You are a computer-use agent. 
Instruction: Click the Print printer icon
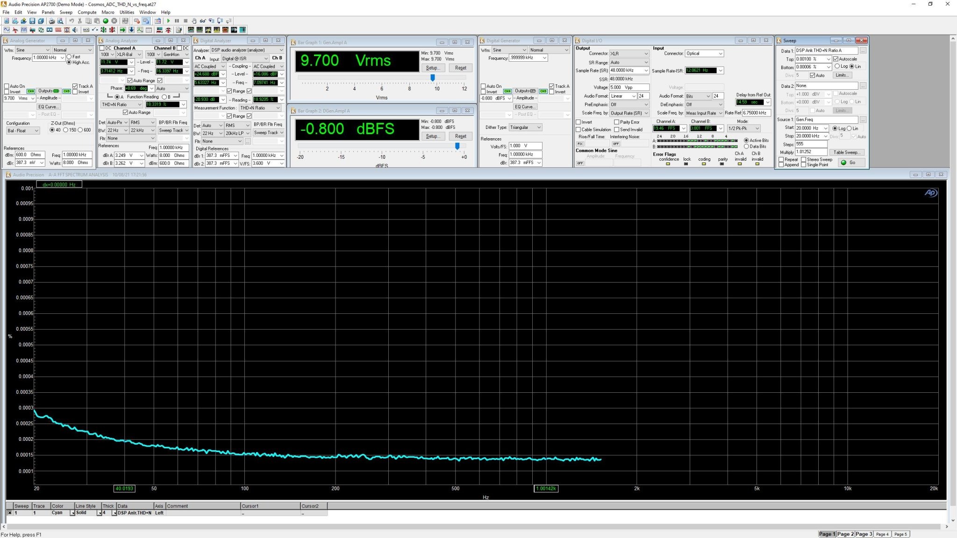[52, 21]
